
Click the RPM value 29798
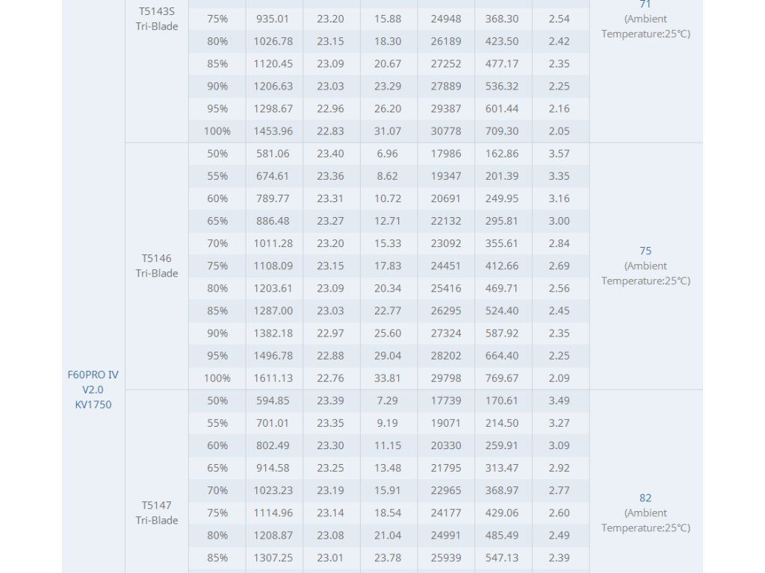446,378
